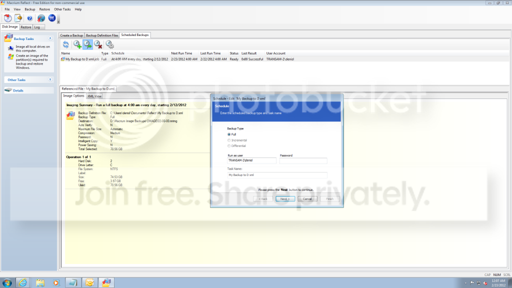512x288 pixels.
Task: Open the Create a Backup tab
Action: pyautogui.click(x=71, y=35)
